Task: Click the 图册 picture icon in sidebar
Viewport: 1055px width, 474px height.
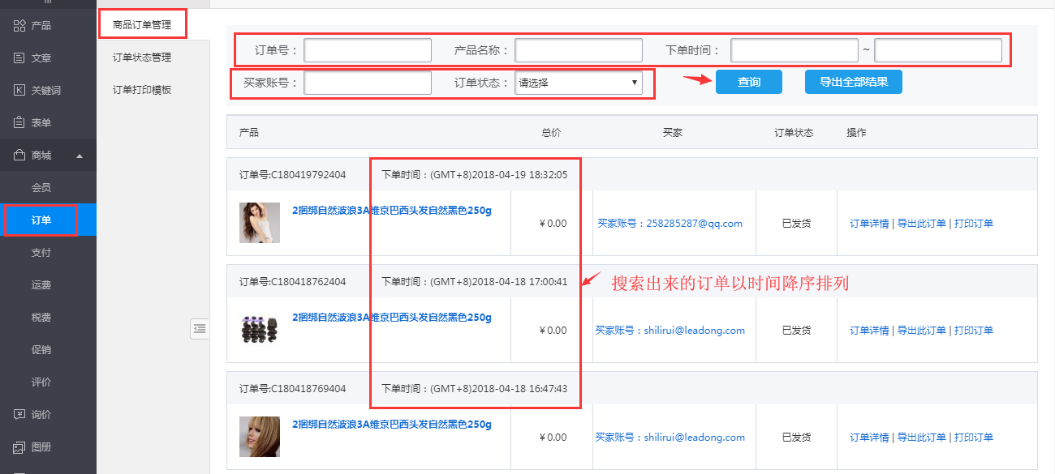Action: tap(19, 447)
